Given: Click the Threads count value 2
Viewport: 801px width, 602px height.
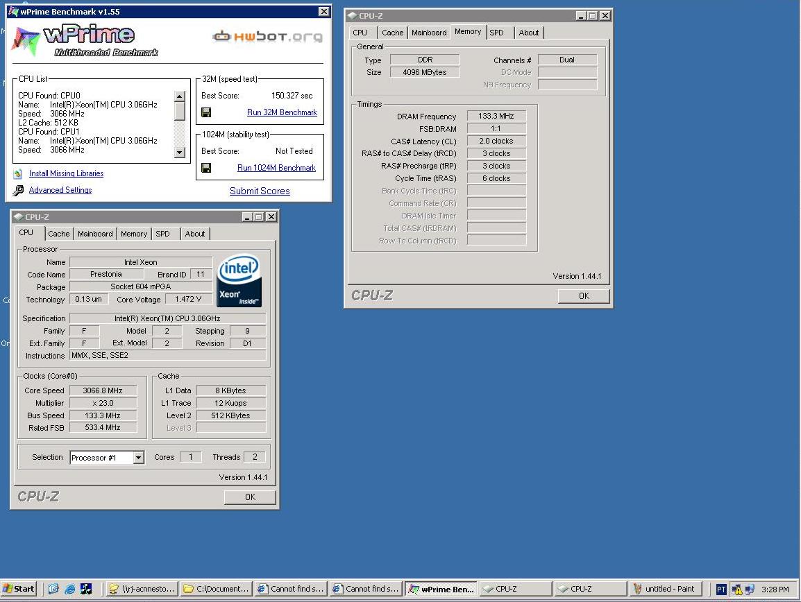Looking at the screenshot, I should (x=255, y=457).
